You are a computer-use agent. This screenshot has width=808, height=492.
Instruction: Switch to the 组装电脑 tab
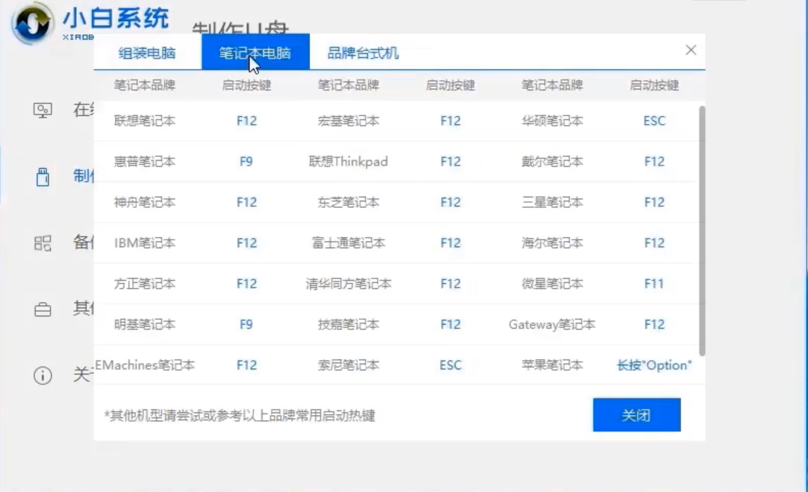click(147, 53)
